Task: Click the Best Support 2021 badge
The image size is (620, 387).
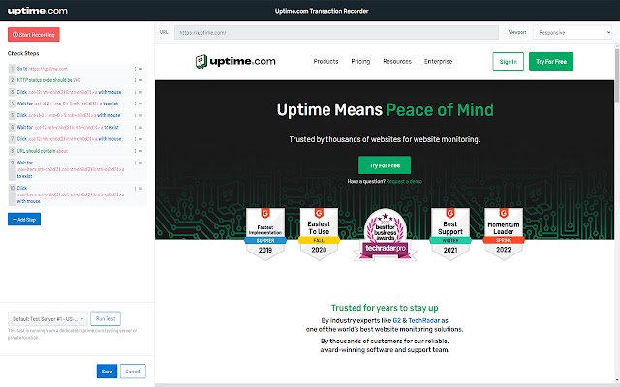Action: (449, 234)
